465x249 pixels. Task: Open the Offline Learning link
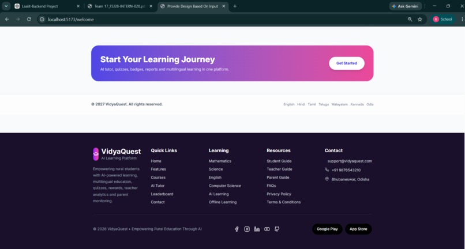point(223,202)
